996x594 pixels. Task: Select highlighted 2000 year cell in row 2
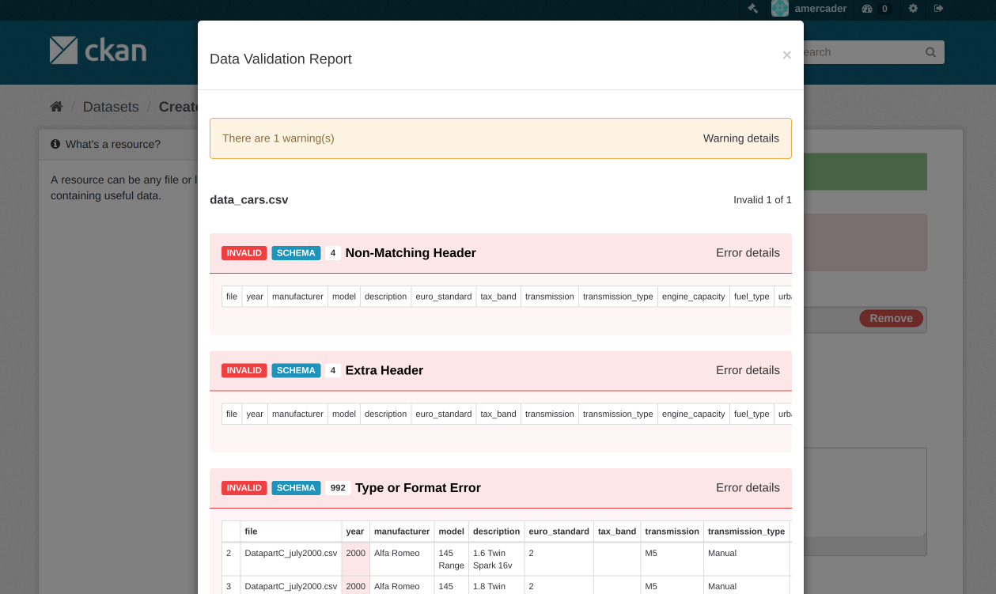click(x=356, y=559)
